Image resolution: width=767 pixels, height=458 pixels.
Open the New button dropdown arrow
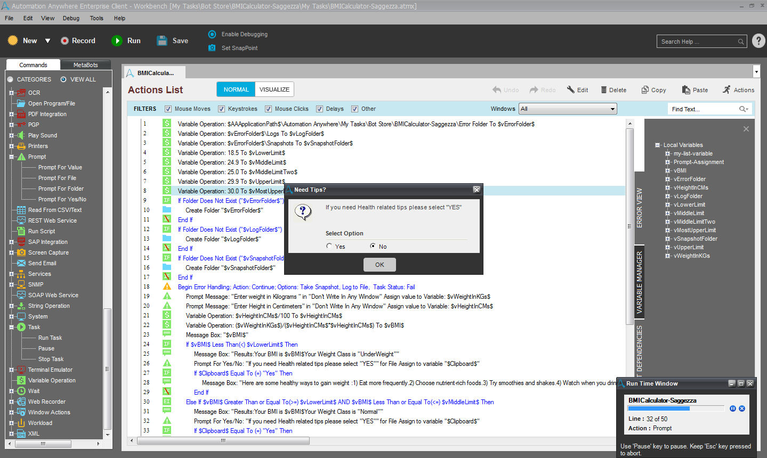click(47, 41)
